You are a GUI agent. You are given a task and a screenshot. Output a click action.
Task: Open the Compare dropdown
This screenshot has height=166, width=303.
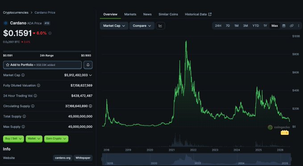point(142,26)
